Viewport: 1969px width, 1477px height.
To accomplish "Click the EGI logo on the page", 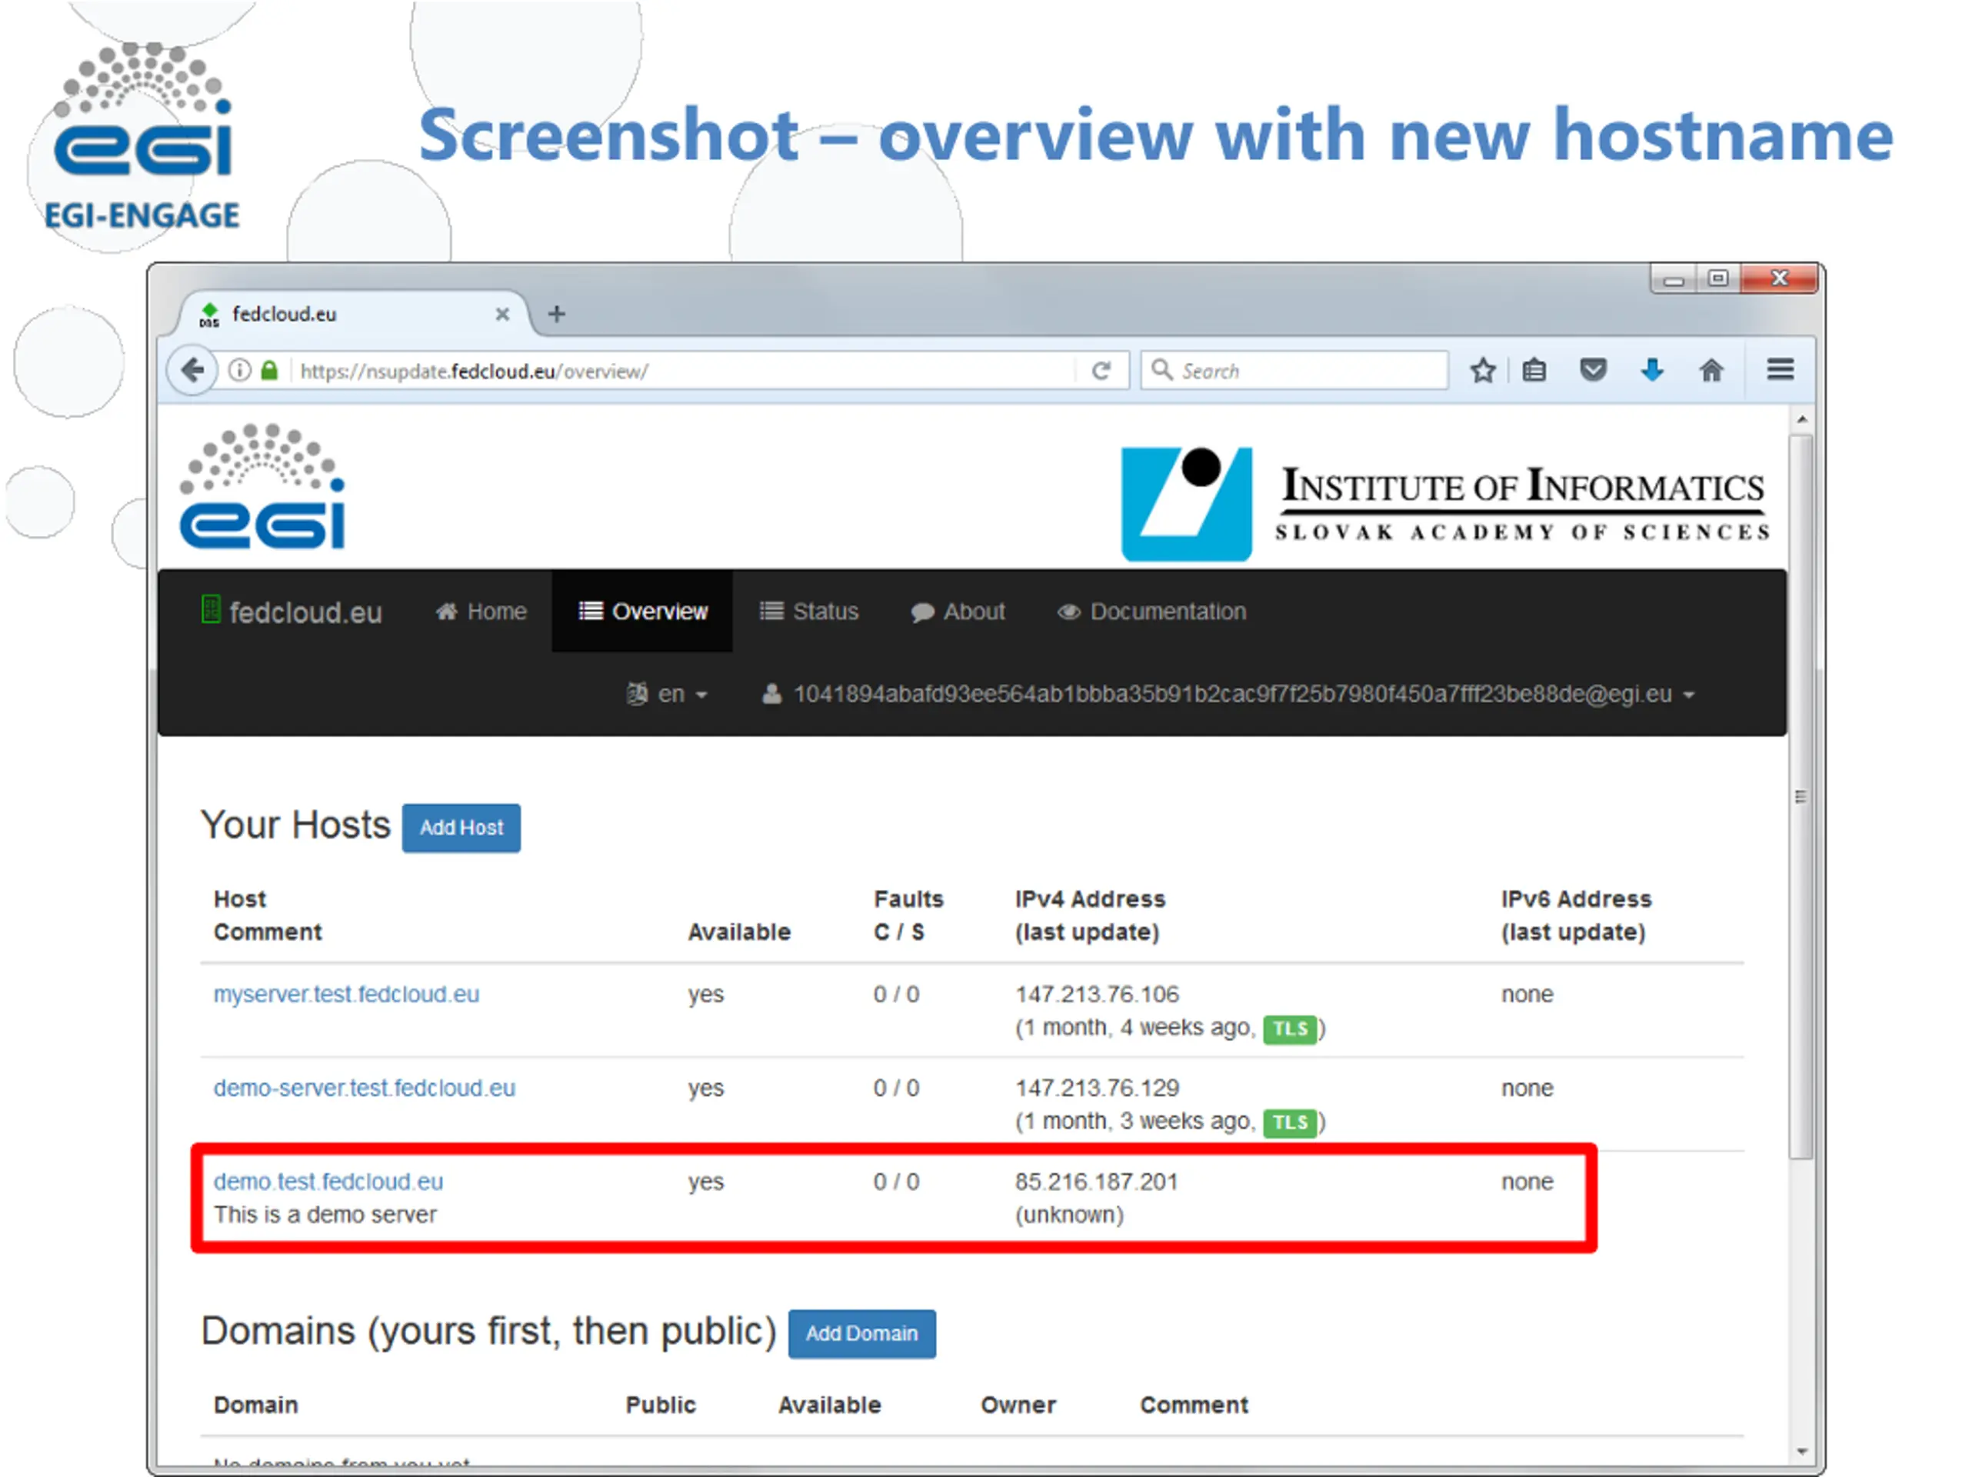I will (x=262, y=486).
